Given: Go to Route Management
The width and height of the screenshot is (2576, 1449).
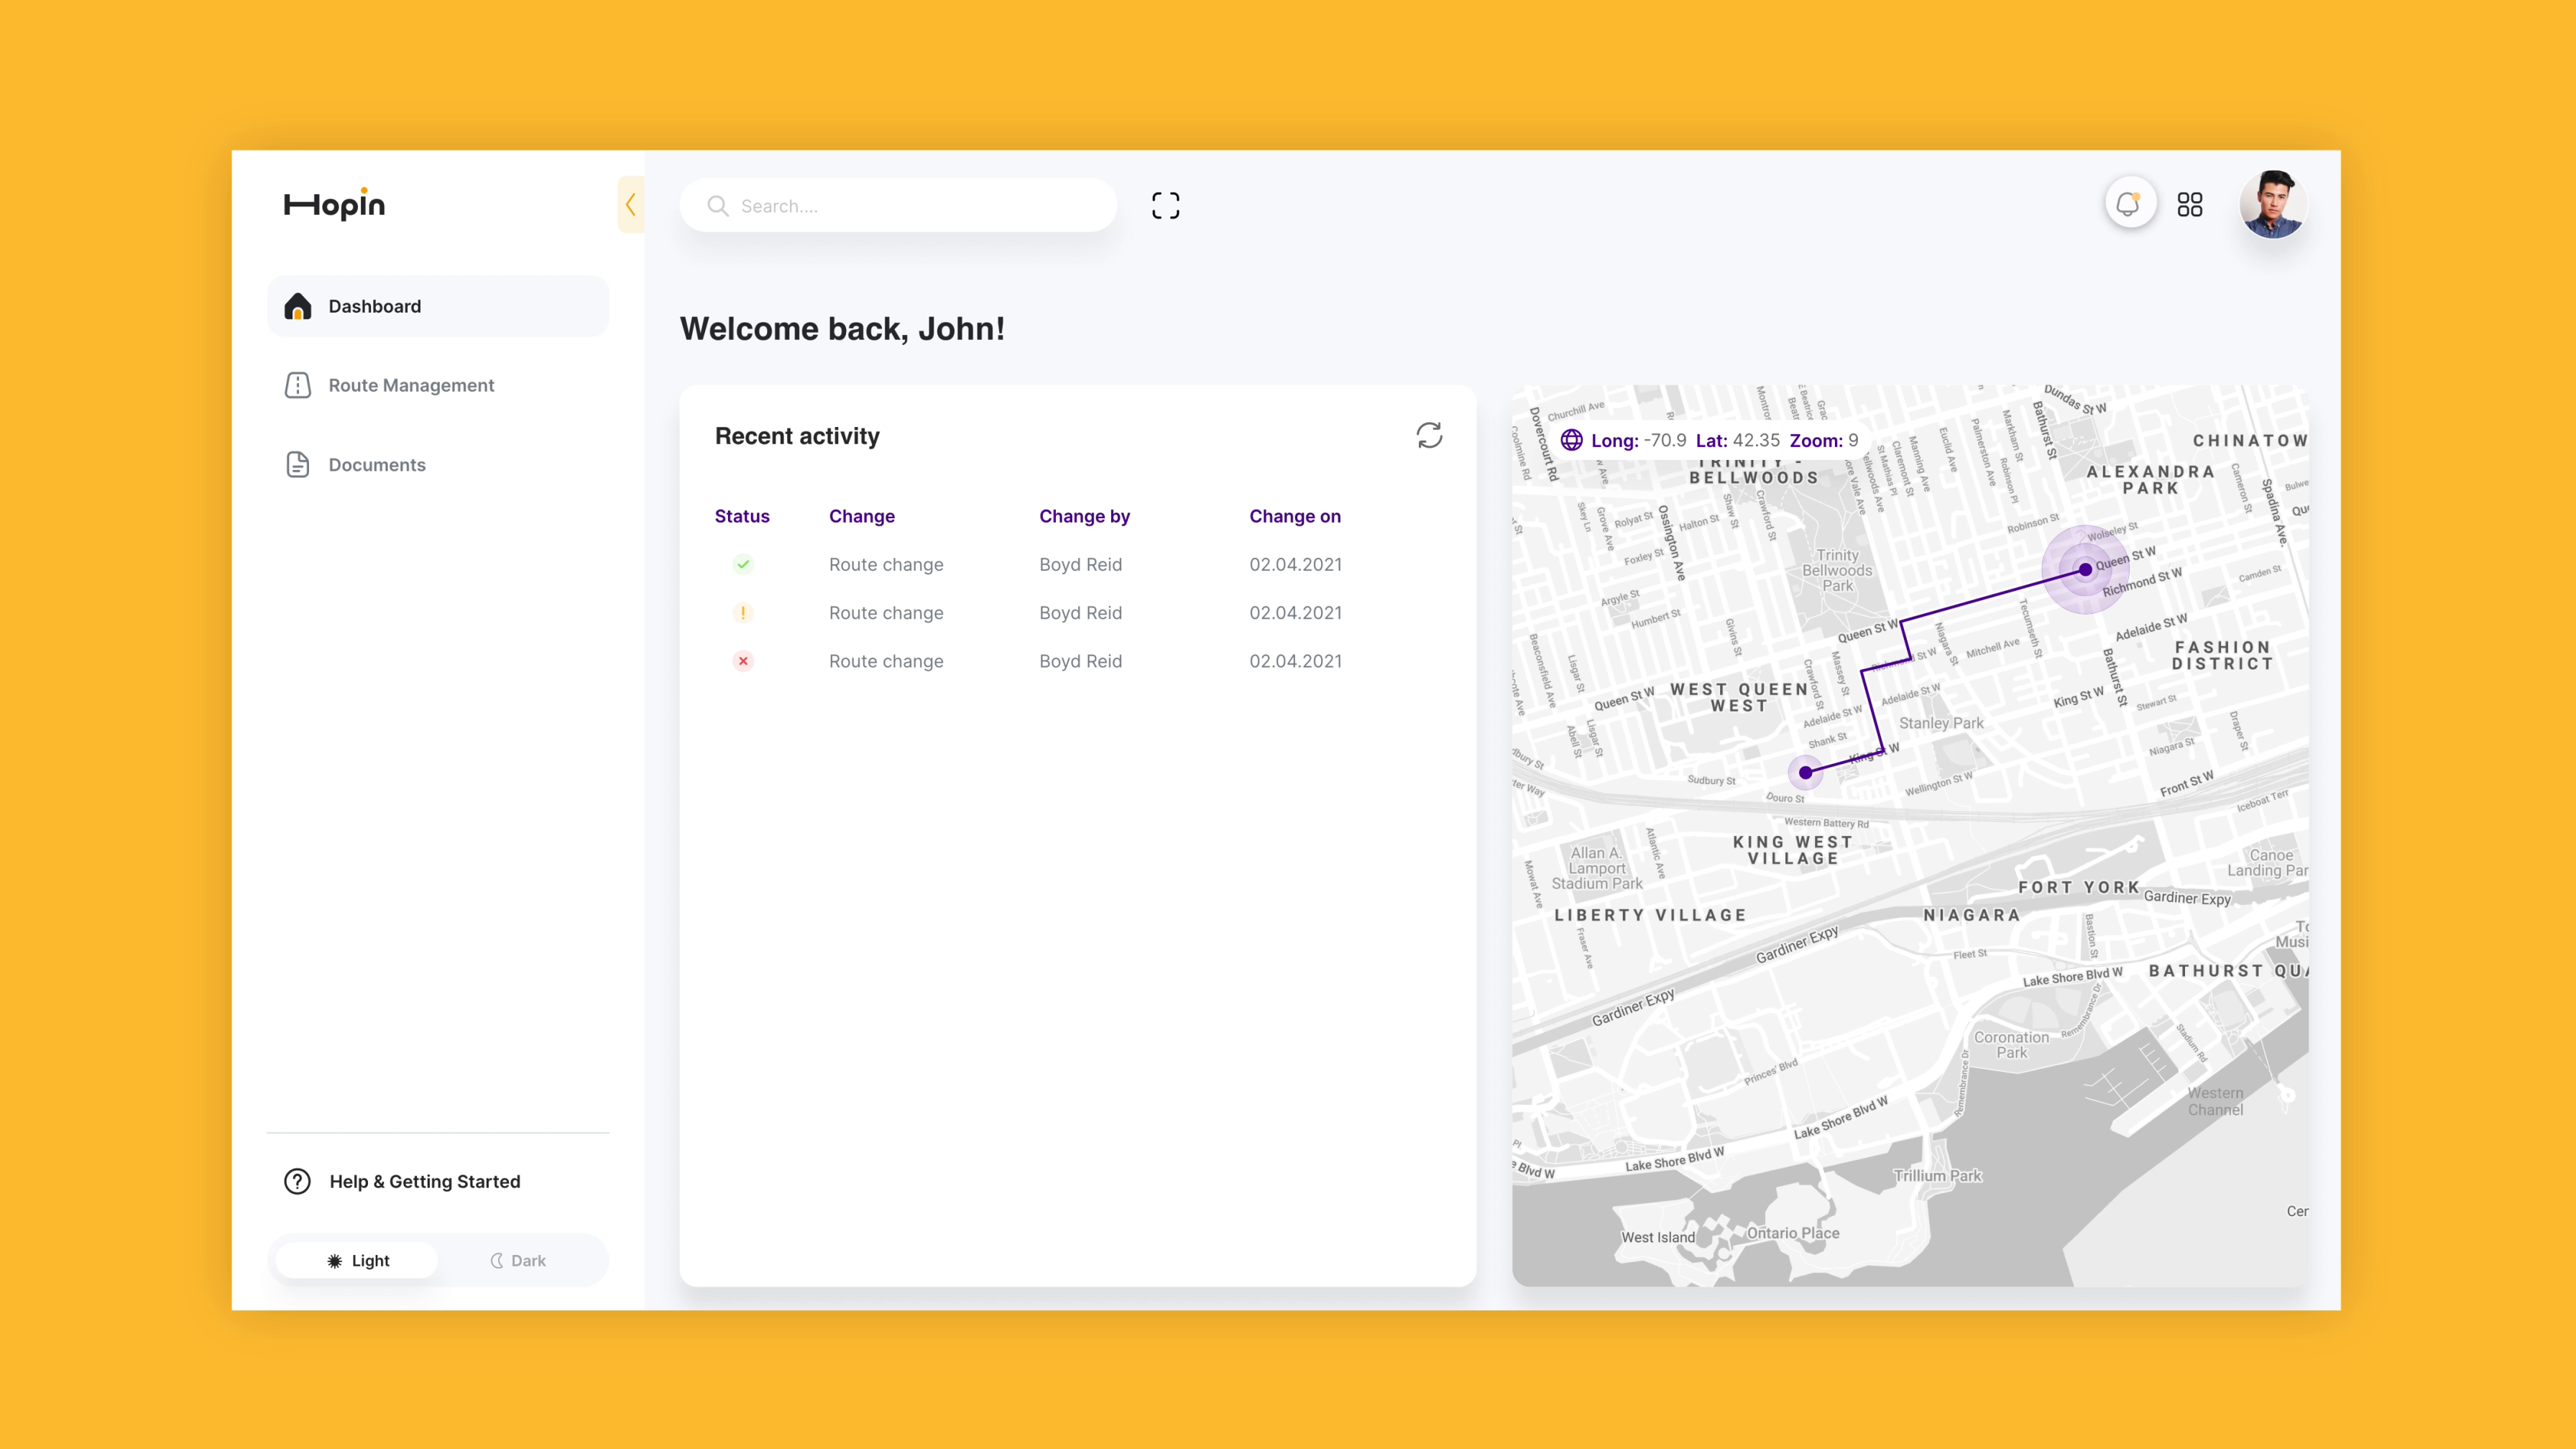Looking at the screenshot, I should click(x=411, y=385).
